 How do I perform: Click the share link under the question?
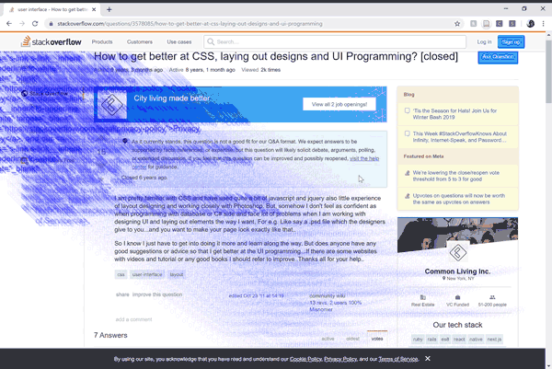click(122, 294)
